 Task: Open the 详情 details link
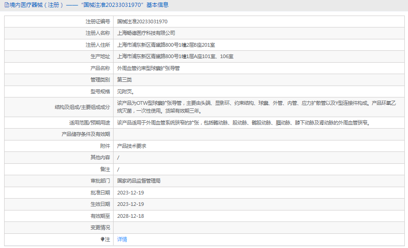122,239
